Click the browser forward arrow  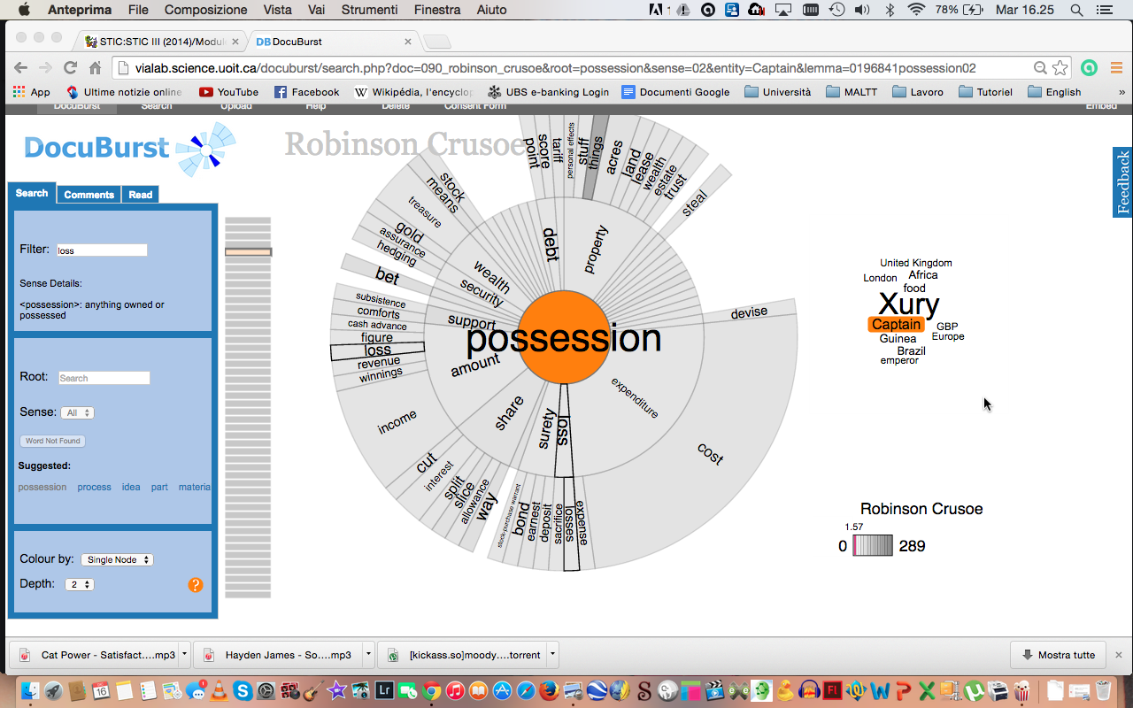(x=45, y=68)
